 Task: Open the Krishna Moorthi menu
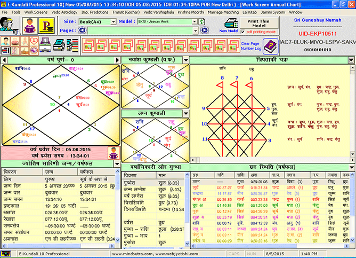click(x=191, y=12)
